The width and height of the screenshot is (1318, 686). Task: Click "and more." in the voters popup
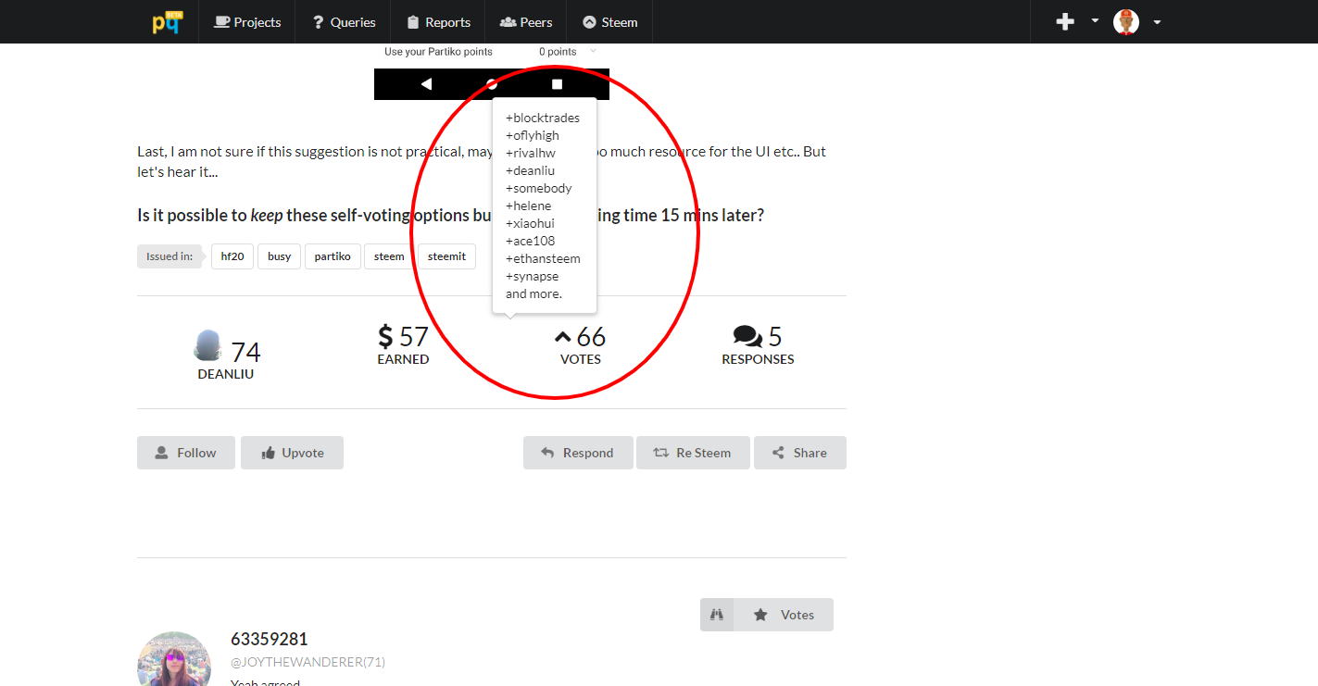[534, 293]
